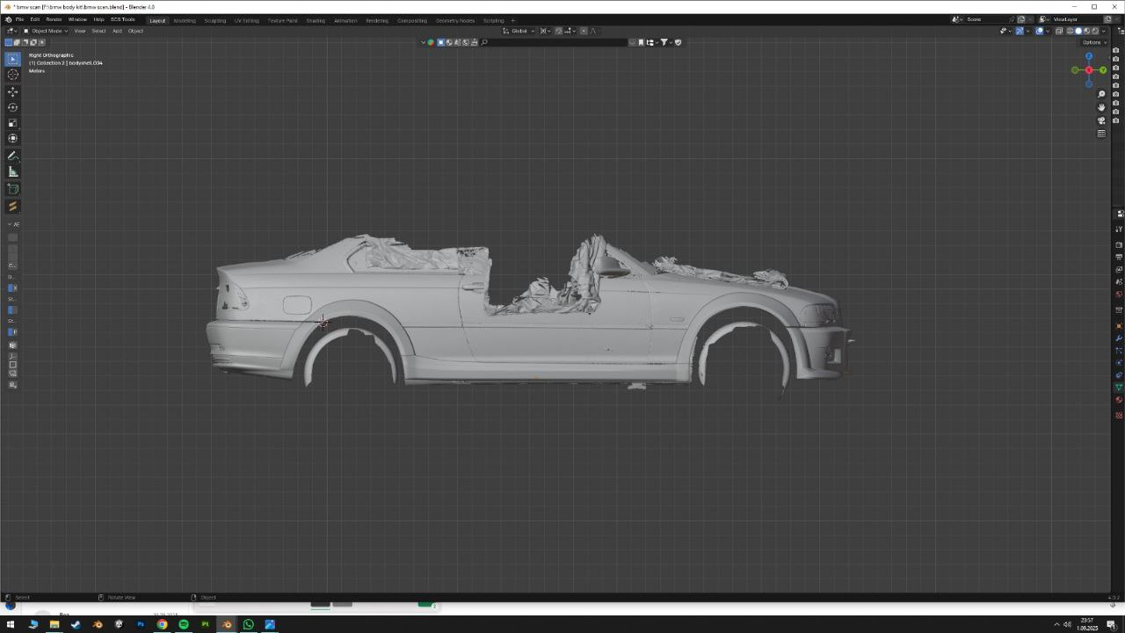
Task: Switch to the Sculpting workspace tab
Action: (214, 20)
